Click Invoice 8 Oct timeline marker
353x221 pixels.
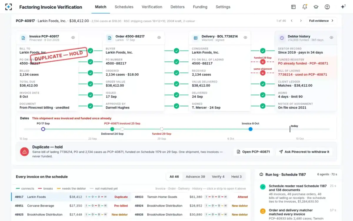point(250,129)
